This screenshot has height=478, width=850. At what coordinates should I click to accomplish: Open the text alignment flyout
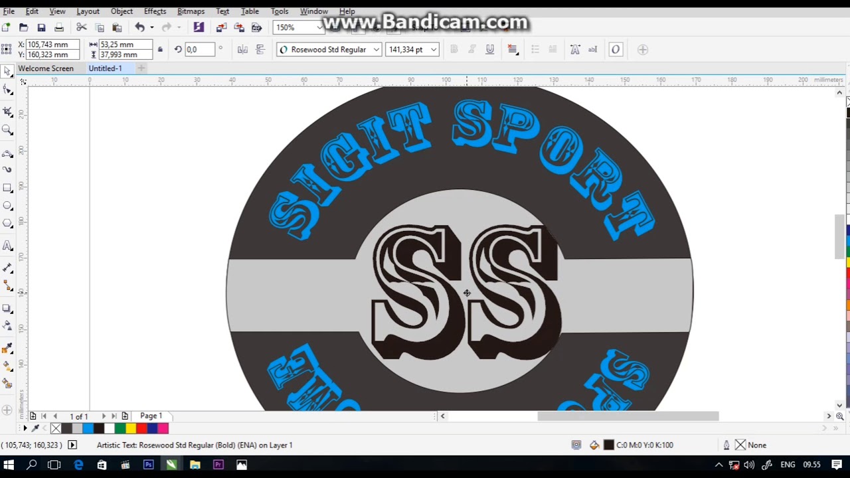coord(513,49)
